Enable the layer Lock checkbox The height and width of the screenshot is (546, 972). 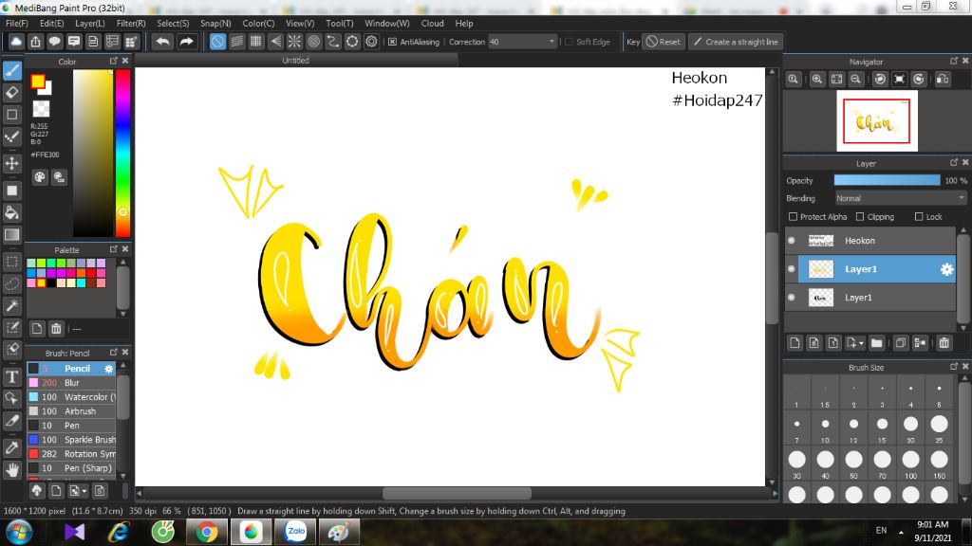tap(919, 217)
